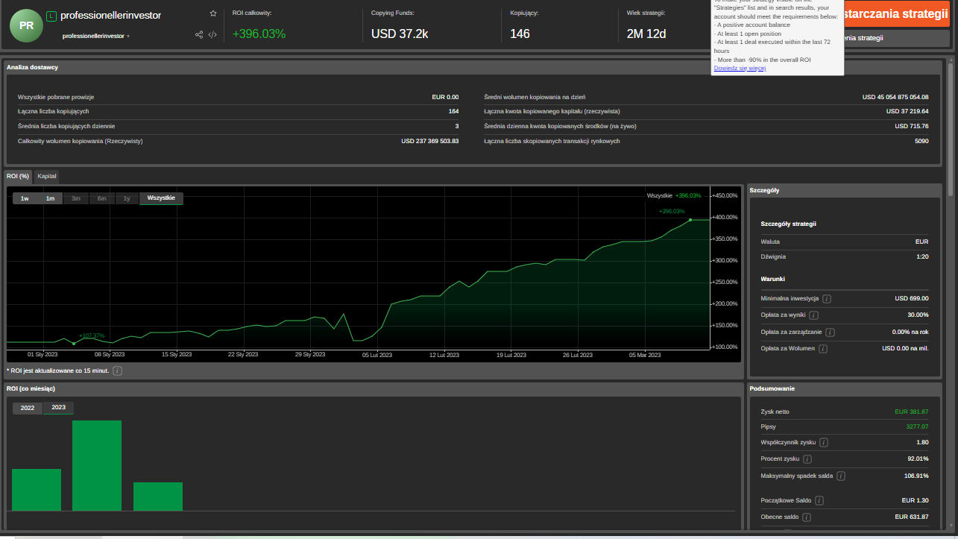Click info icon beside Opłata za wyniki

[x=813, y=315]
